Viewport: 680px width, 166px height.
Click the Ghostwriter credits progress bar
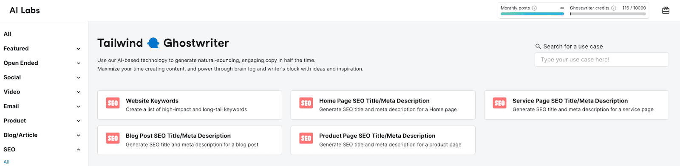point(608,14)
